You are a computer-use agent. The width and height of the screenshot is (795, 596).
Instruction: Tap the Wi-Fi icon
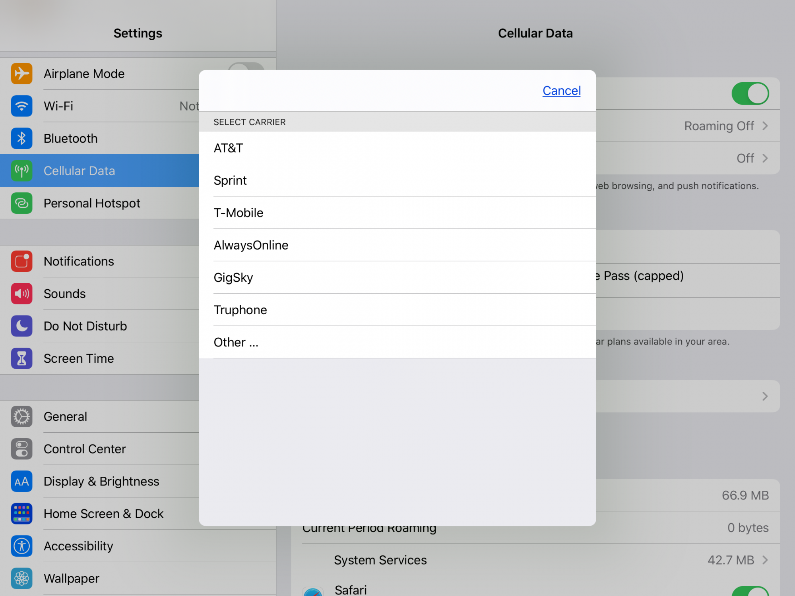click(x=21, y=106)
